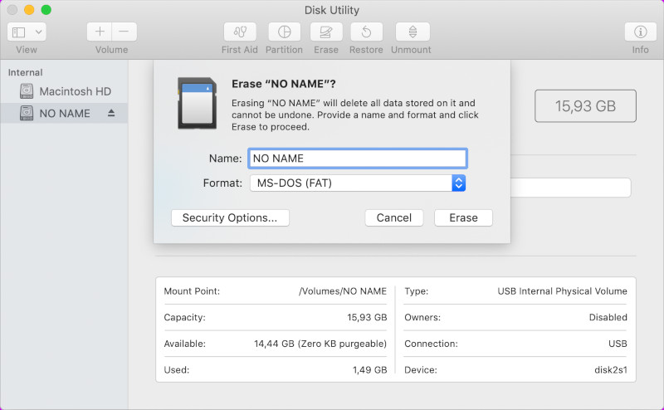The height and width of the screenshot is (410, 664).
Task: Select NO NAME volume in sidebar
Action: coord(65,113)
